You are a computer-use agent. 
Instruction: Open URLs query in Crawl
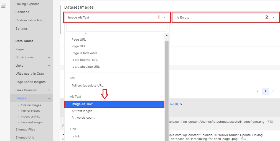click(x=30, y=74)
